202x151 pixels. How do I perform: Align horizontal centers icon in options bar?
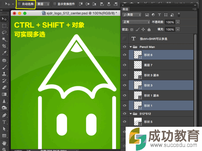click(x=109, y=4)
